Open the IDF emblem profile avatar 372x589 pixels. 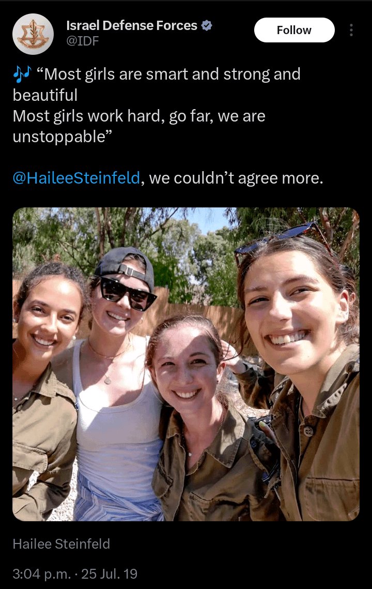(33, 34)
